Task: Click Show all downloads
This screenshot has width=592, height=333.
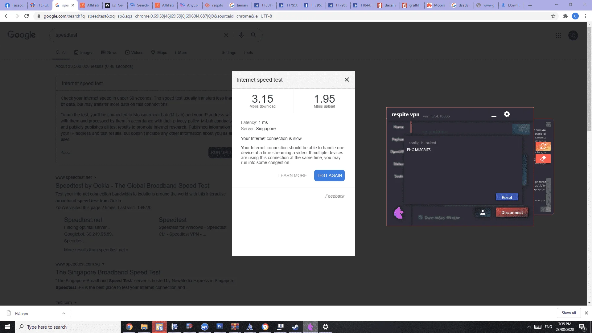Action: point(569,313)
